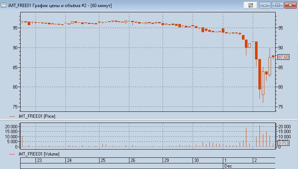Maximize the chart window
The width and height of the screenshot is (298, 169).
[277, 5]
